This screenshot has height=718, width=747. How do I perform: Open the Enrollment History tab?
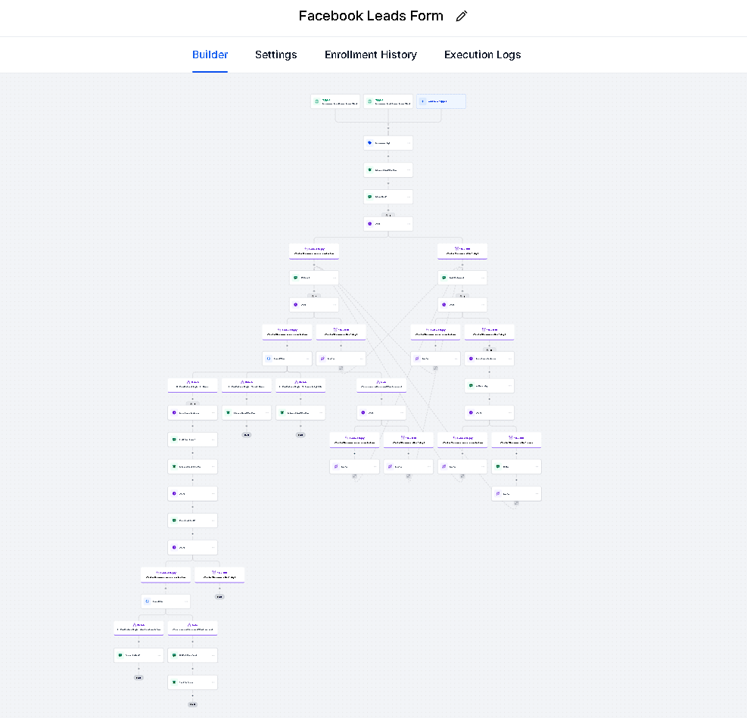(370, 54)
